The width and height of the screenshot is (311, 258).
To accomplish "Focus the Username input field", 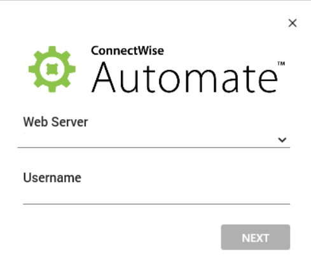I will (156, 196).
